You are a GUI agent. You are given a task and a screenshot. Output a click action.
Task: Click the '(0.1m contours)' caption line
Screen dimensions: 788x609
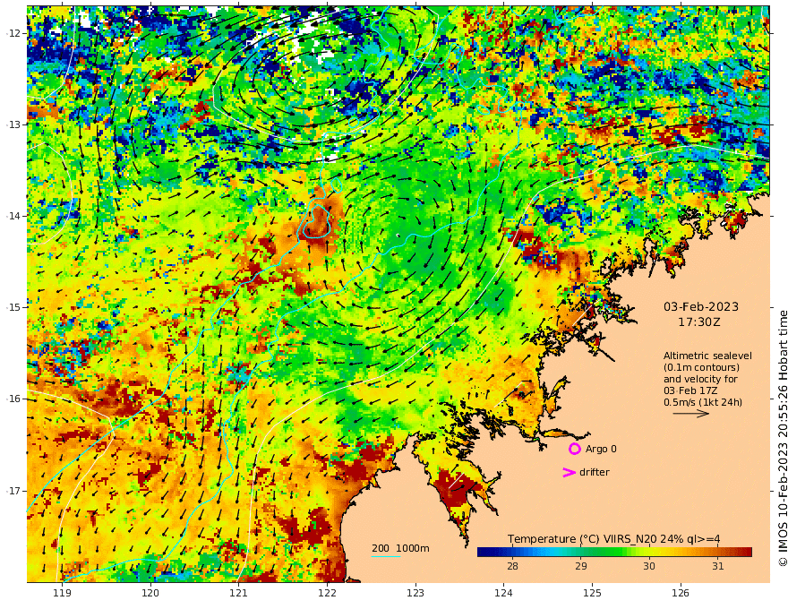(x=701, y=367)
